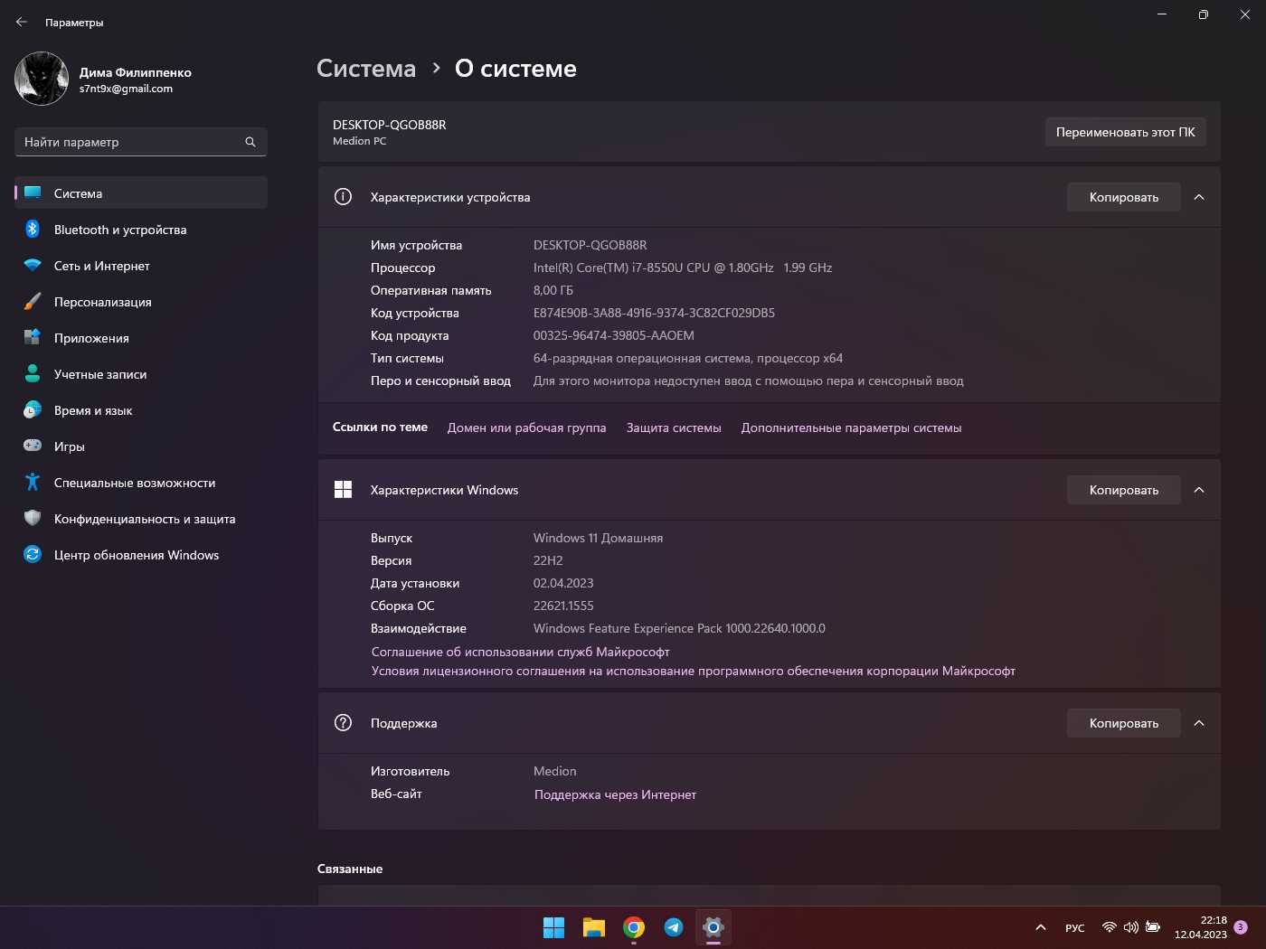
Task: Open Соглашение об использовании служб Майкрософт
Action: point(520,652)
